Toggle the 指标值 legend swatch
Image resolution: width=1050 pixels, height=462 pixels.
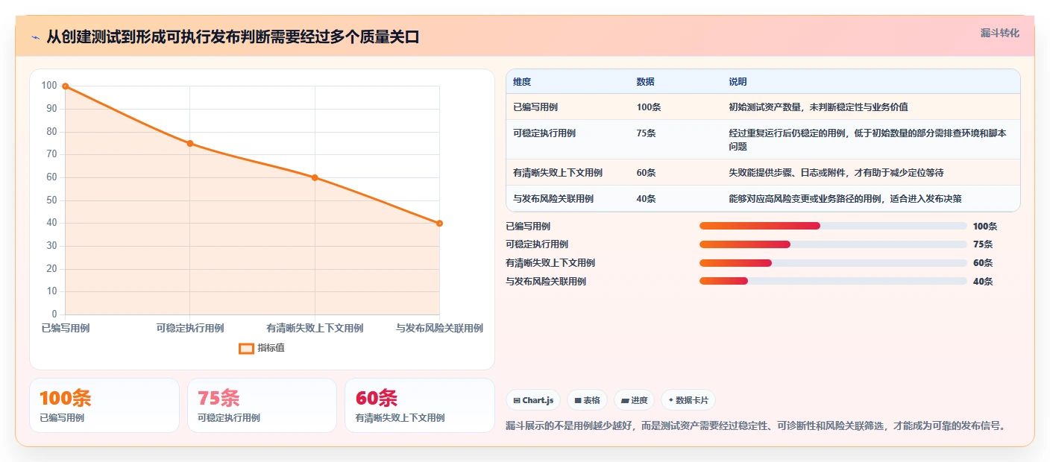coord(247,348)
